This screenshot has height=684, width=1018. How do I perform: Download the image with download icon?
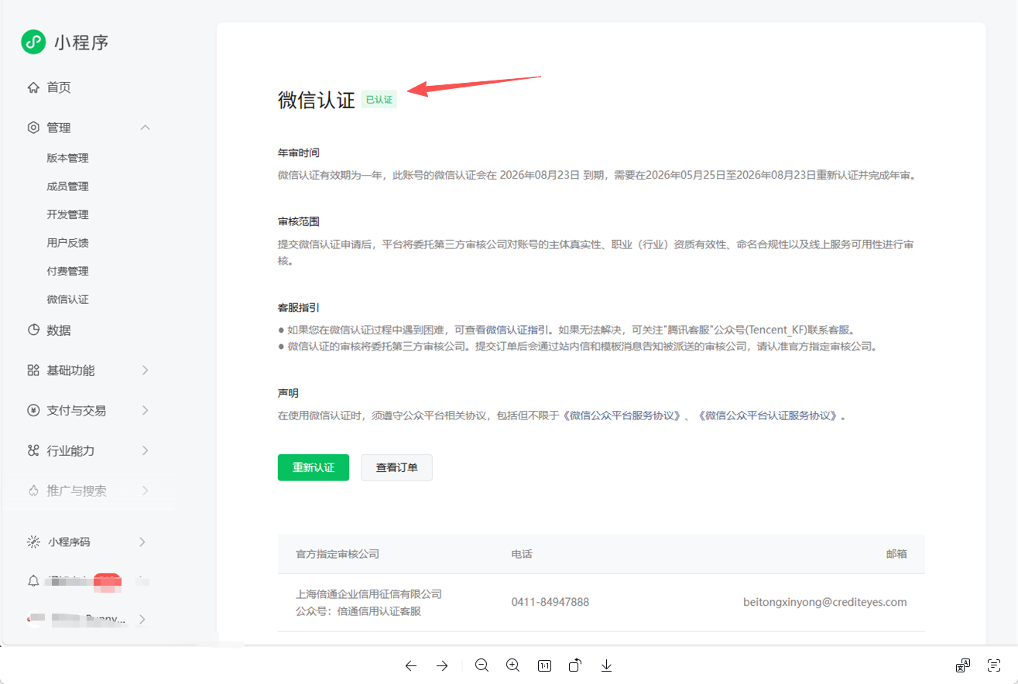607,665
